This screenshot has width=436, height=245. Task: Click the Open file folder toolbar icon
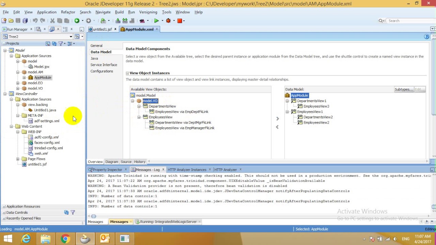click(x=11, y=21)
